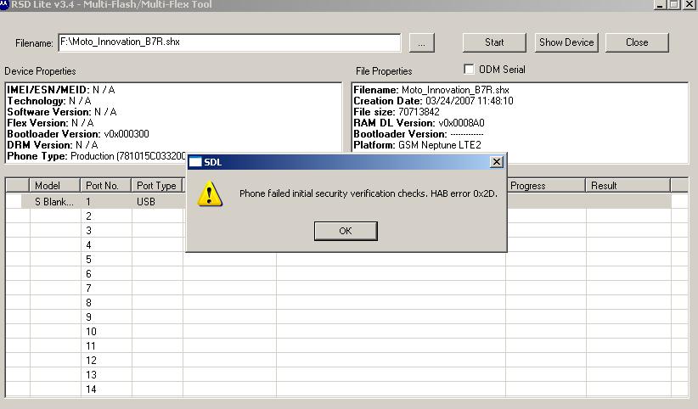698x409 pixels.
Task: Minimize the RSD Lite window
Action: click(x=660, y=4)
